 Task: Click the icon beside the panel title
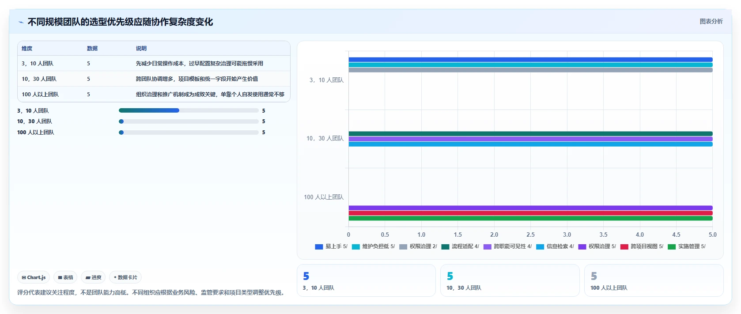tap(21, 22)
